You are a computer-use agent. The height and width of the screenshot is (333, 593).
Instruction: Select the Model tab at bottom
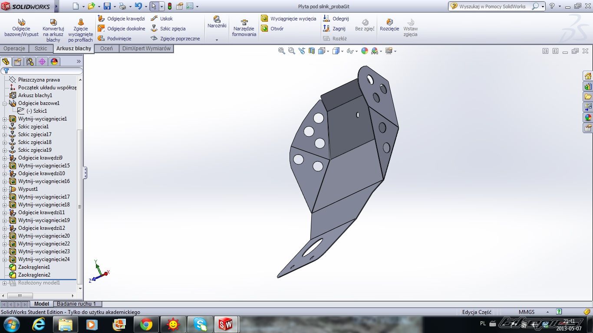pos(42,304)
